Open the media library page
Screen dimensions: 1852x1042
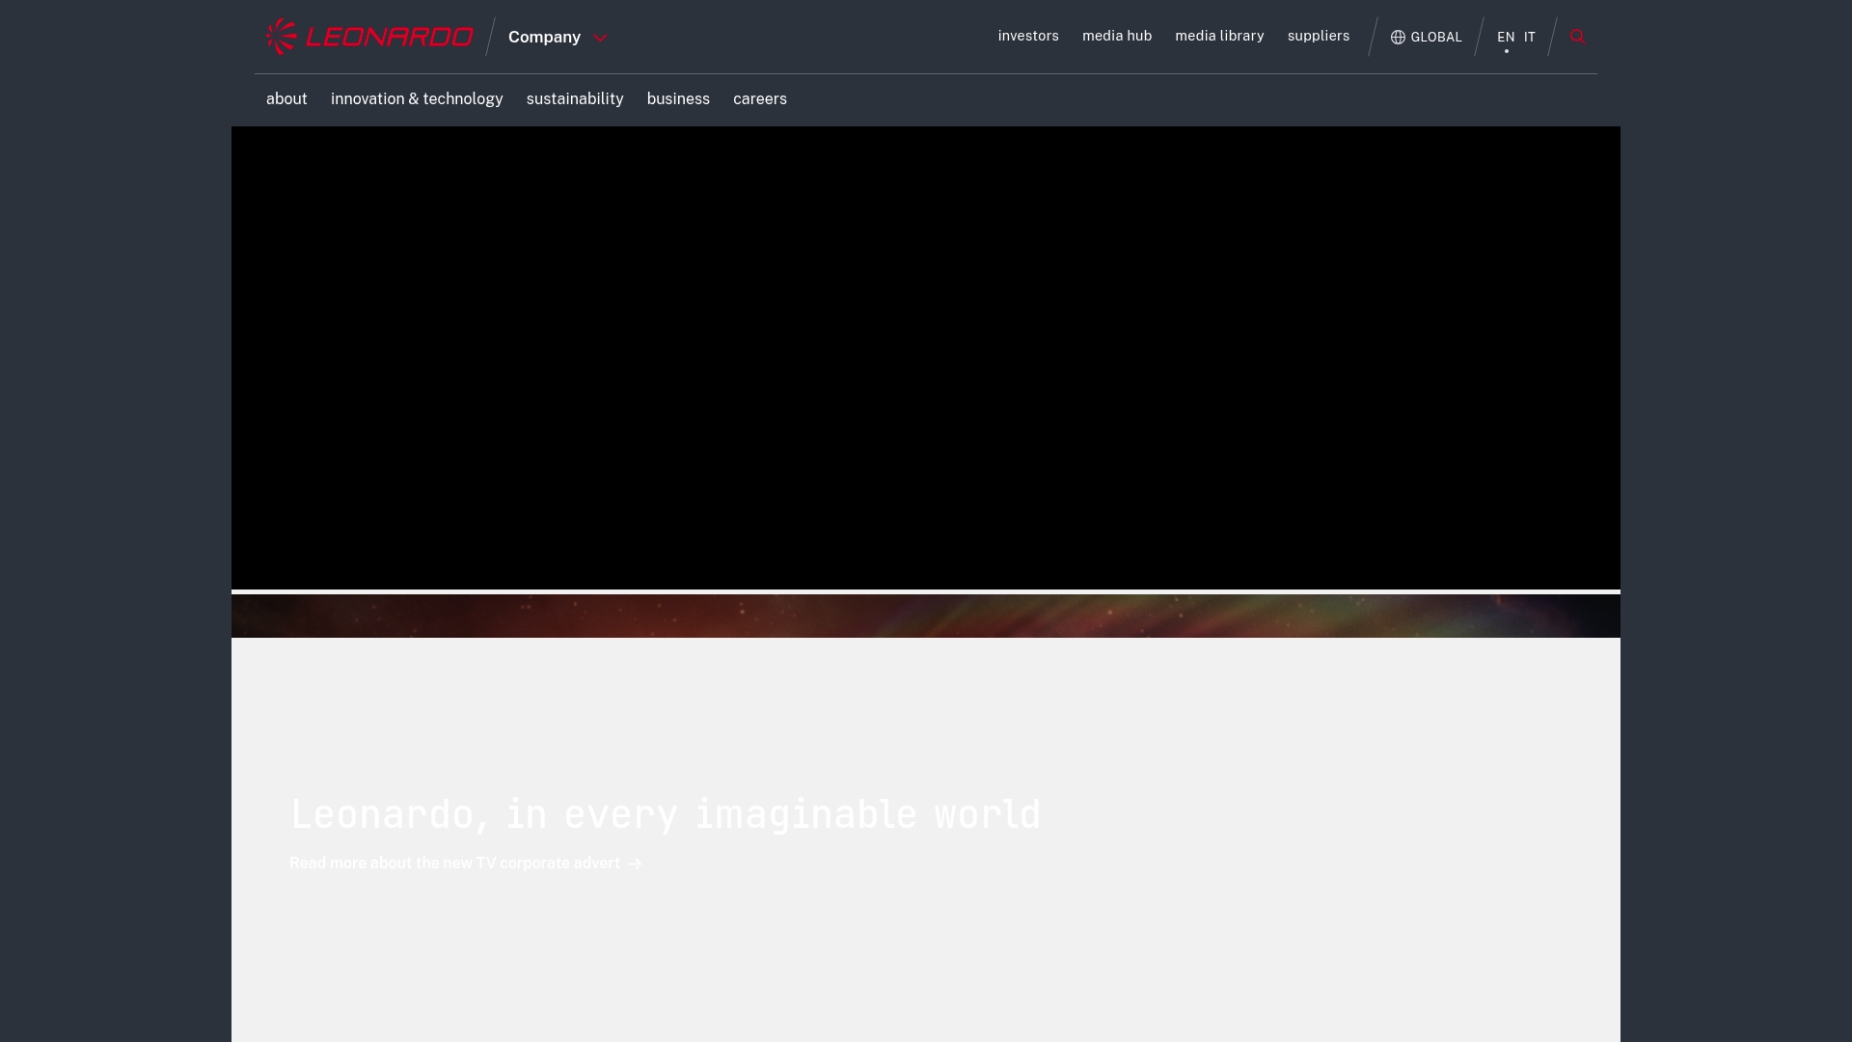pyautogui.click(x=1219, y=36)
